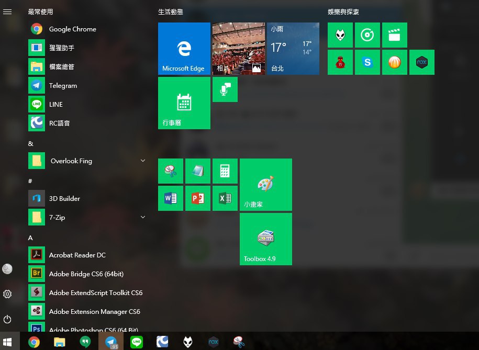The width and height of the screenshot is (479, 350).
Task: Open the Groove Music tile
Action: coord(367,35)
